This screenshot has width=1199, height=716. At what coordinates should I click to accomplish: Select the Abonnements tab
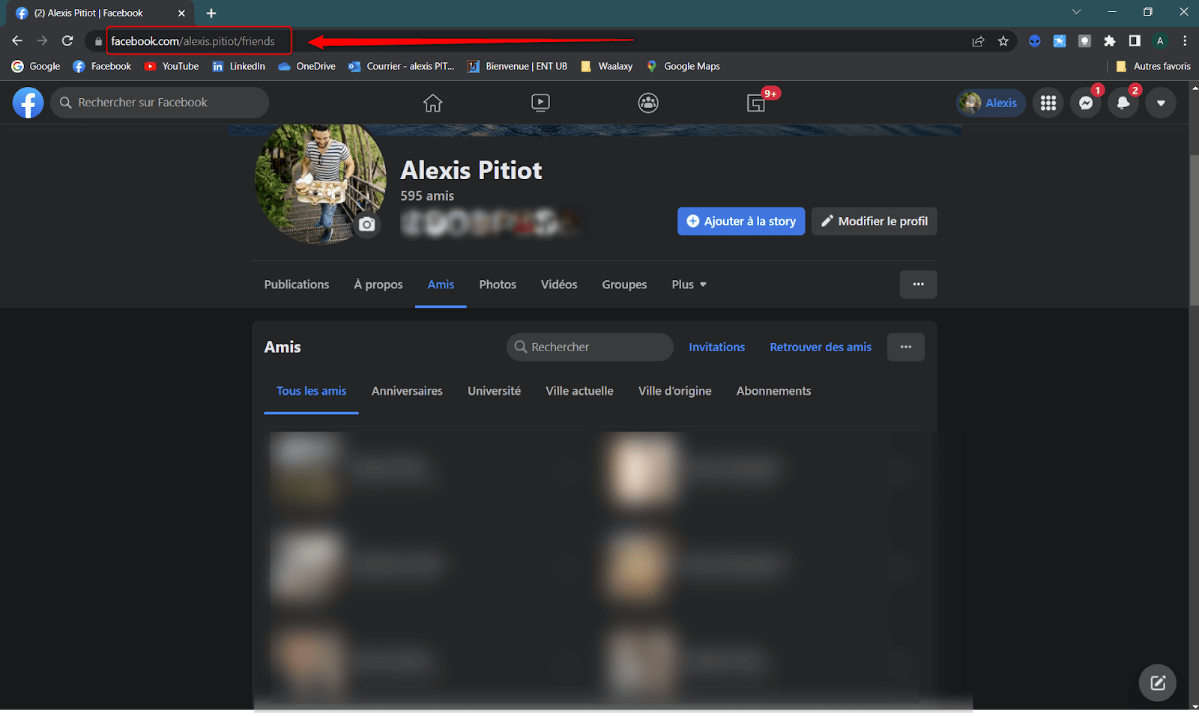pyautogui.click(x=773, y=391)
